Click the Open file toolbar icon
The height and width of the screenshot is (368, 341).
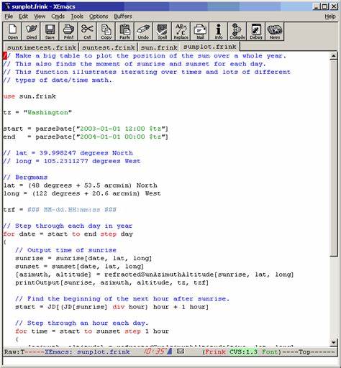click(12, 32)
